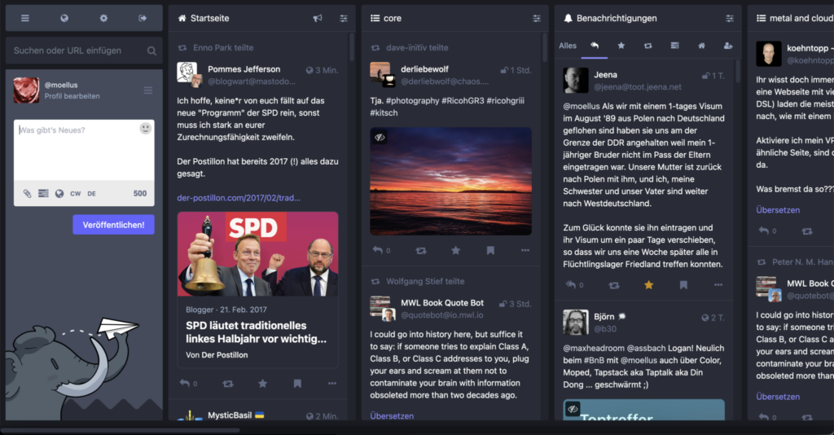Viewport: 834px width, 435px height.
Task: Open the SPD article preview image
Action: click(x=257, y=254)
